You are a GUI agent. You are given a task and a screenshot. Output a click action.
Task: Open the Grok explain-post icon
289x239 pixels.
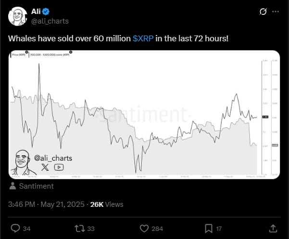tap(263, 12)
